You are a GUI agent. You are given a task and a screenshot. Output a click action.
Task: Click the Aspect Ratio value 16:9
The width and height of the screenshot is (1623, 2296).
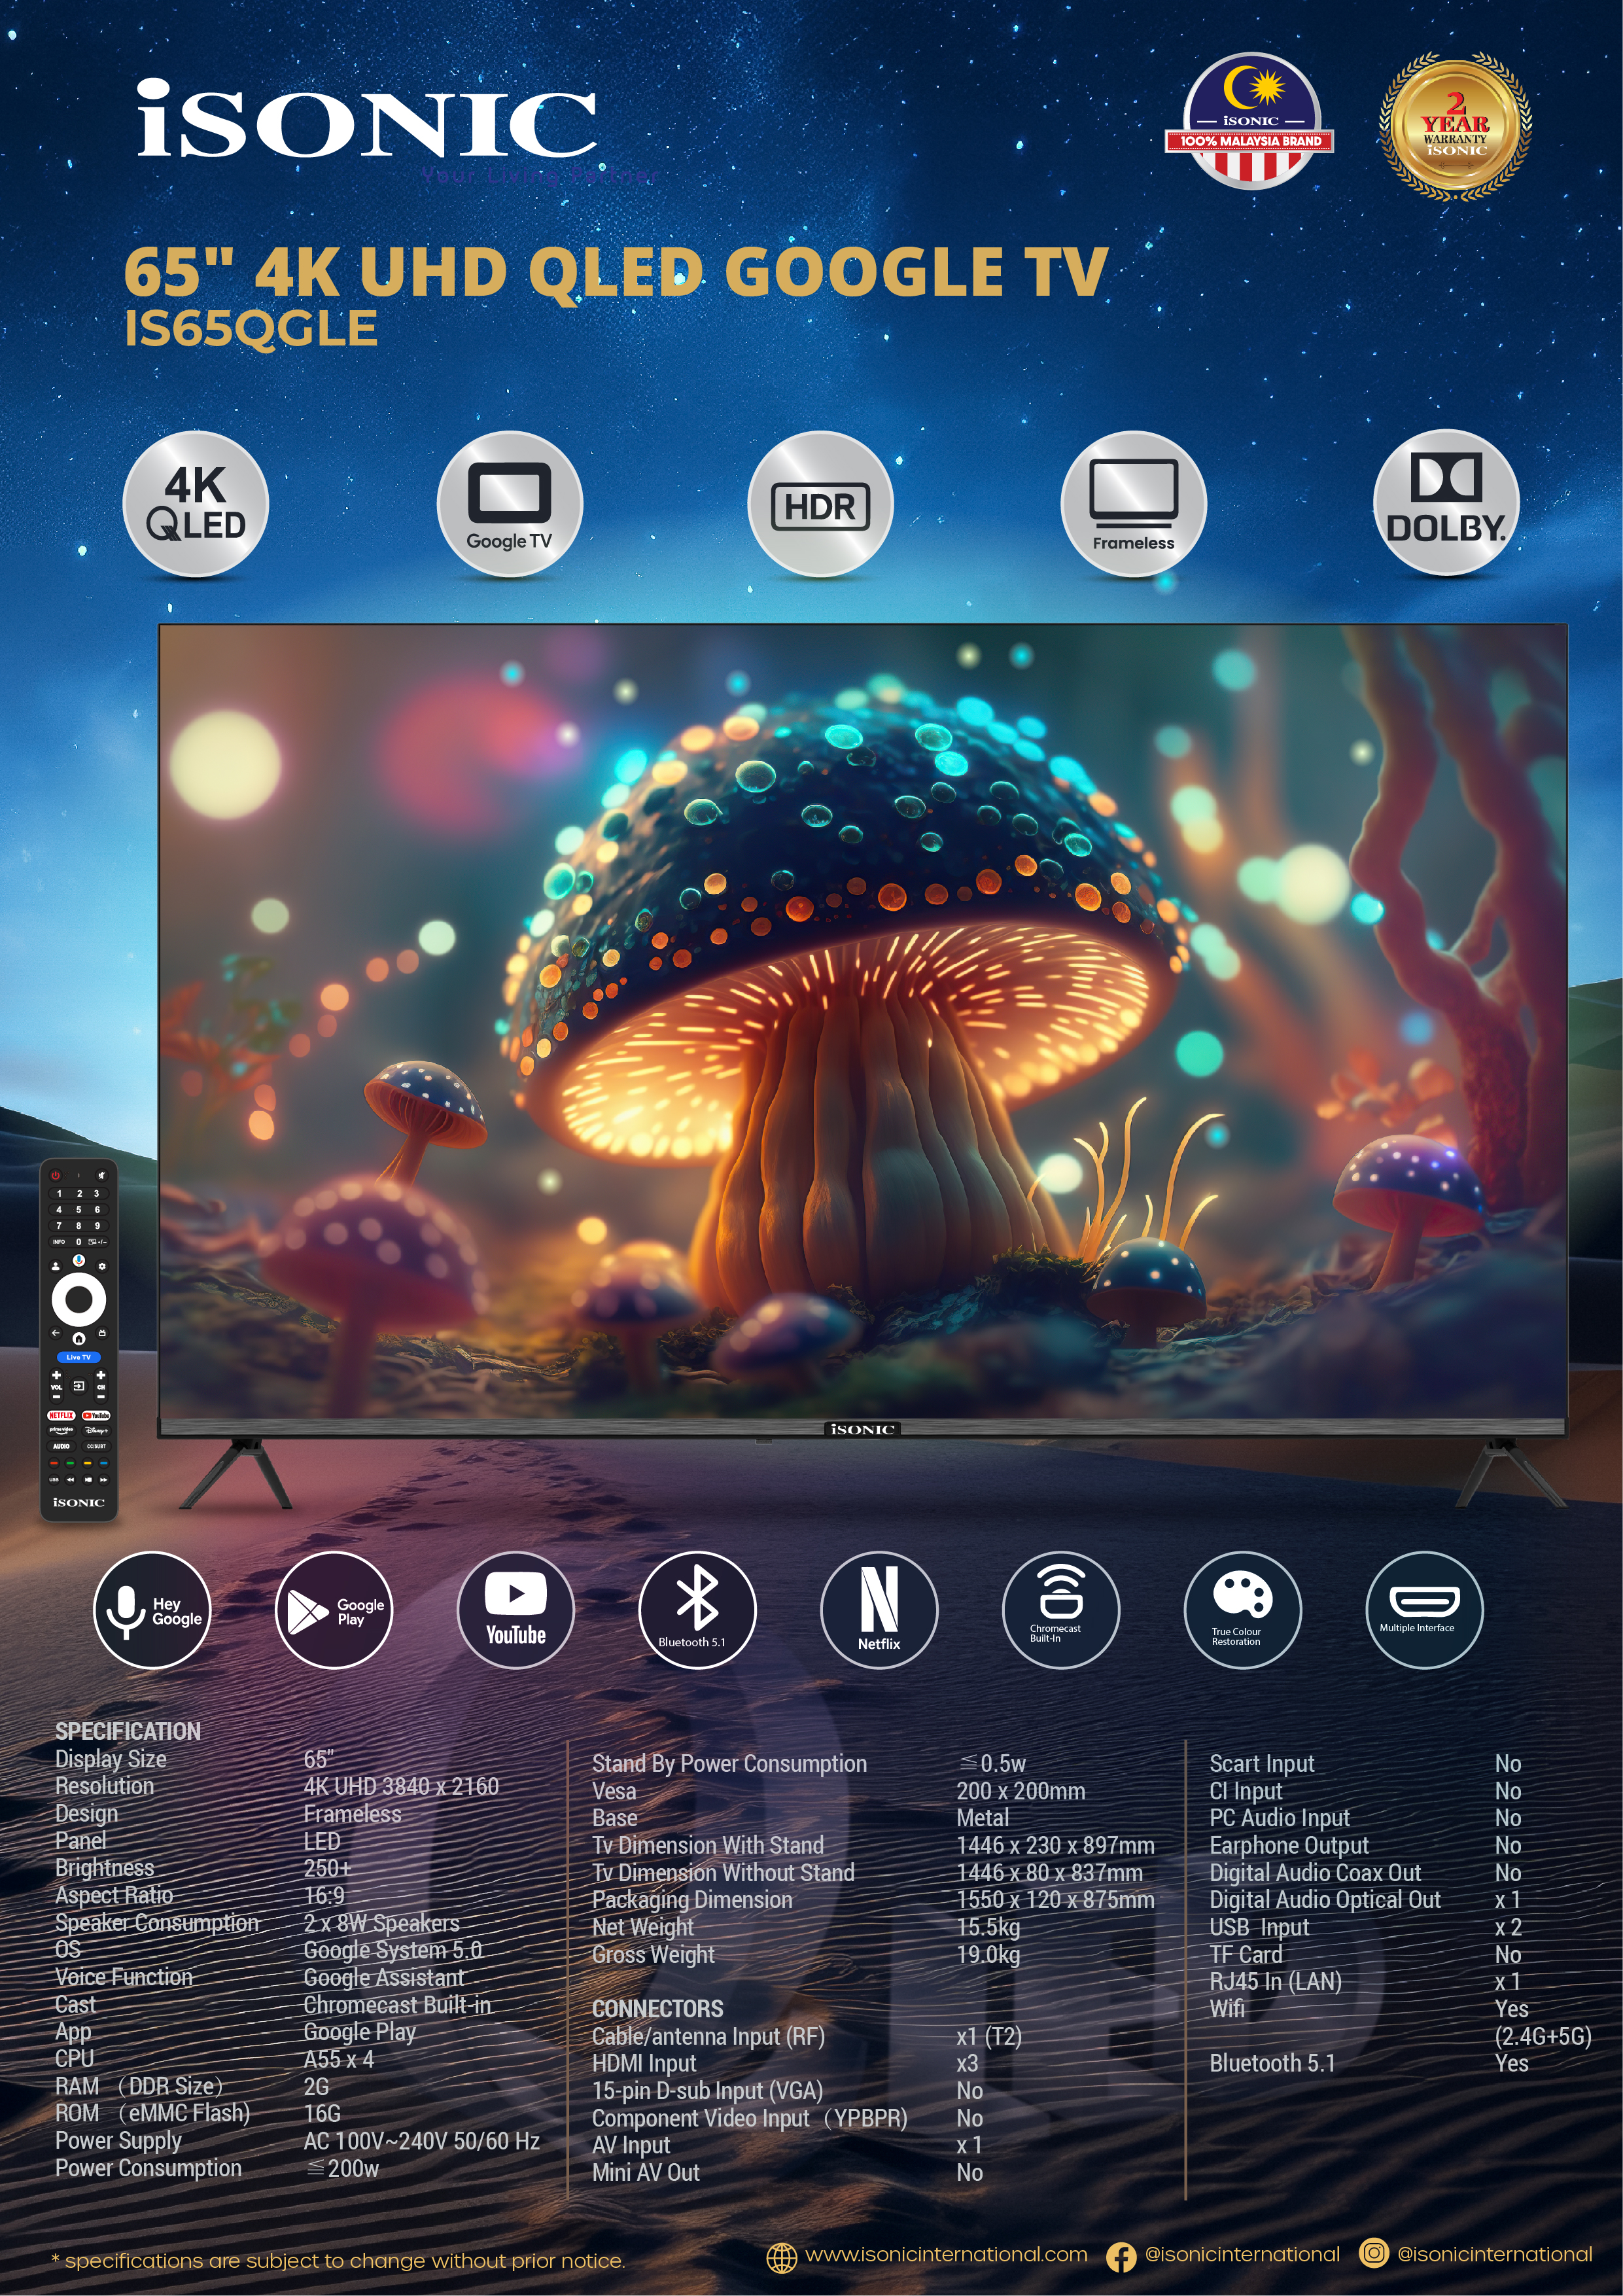pos(324,1895)
